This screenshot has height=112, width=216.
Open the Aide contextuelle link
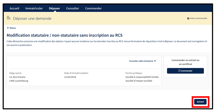[199, 18]
